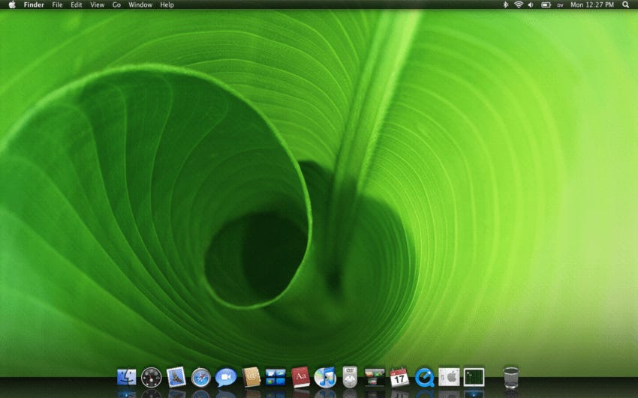This screenshot has height=398, width=638.
Task: Open Finder from the Dock
Action: click(127, 377)
